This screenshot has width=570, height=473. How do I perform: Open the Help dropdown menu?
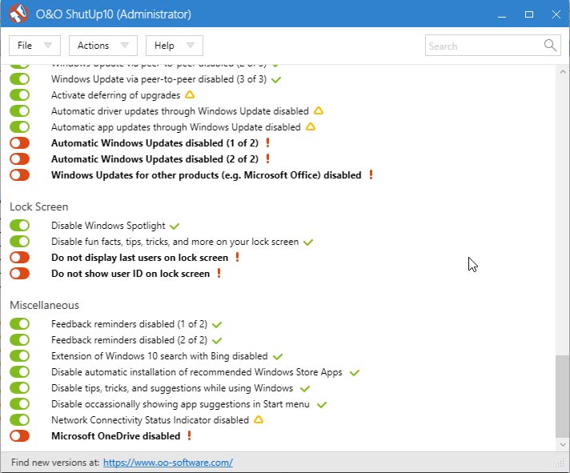pyautogui.click(x=175, y=46)
